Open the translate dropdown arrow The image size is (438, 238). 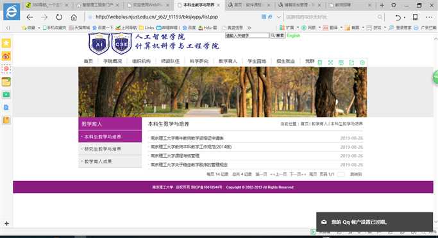click(341, 28)
